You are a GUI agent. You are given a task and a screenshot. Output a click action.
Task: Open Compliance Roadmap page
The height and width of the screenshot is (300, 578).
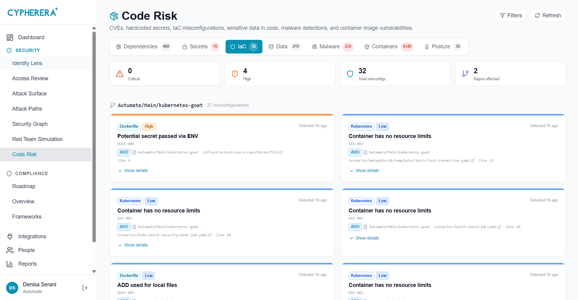46,186
